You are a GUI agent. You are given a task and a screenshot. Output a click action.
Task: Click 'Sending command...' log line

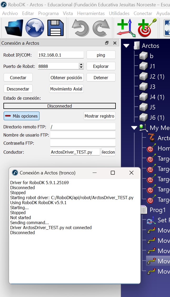click(x=29, y=223)
